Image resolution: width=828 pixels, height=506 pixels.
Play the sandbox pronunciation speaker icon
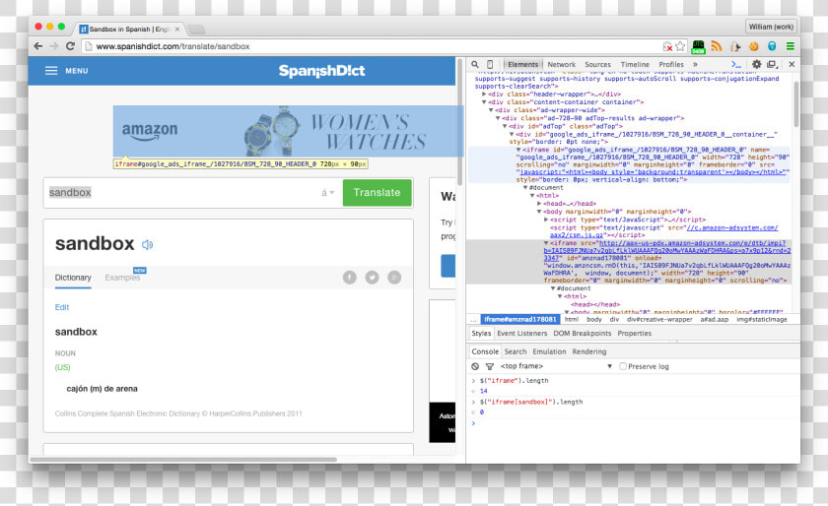147,244
